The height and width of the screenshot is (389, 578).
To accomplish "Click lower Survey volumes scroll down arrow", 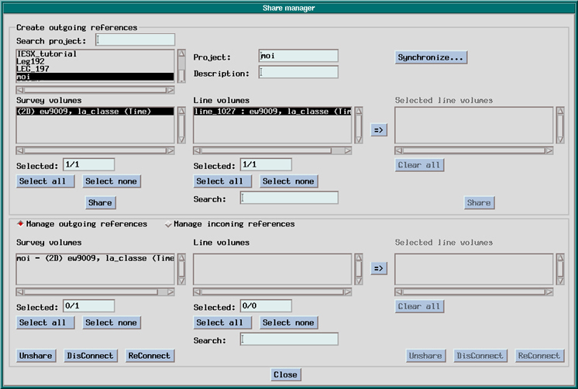I will point(182,281).
